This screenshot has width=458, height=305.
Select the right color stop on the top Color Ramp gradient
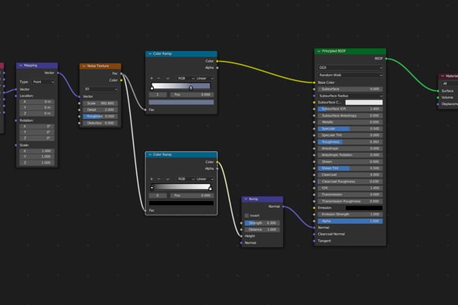coord(191,88)
